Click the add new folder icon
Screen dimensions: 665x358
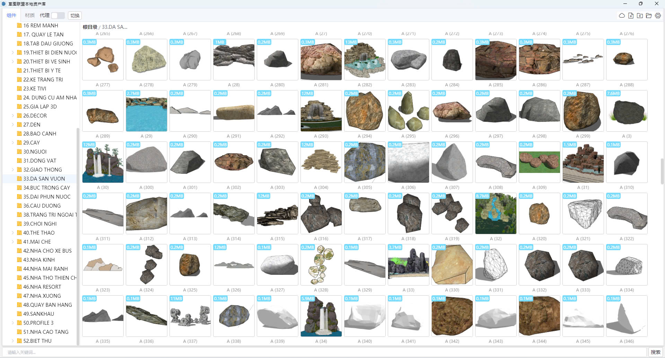click(x=640, y=16)
